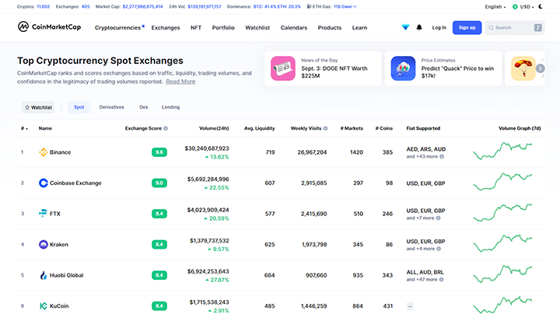Open Calendars menu
This screenshot has height=321, width=560.
coord(293,27)
